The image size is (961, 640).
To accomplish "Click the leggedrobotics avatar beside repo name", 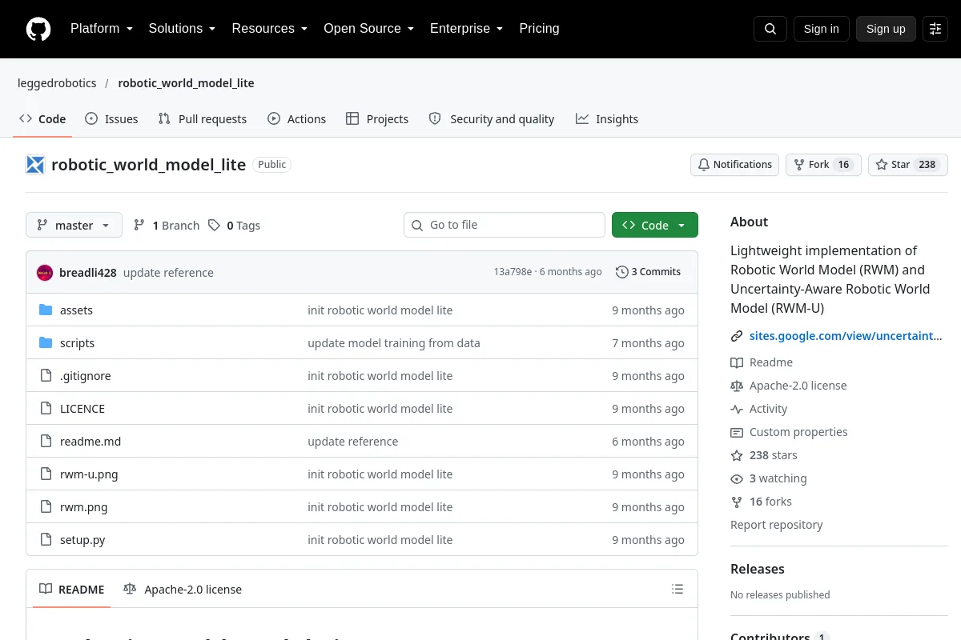I will click(35, 165).
